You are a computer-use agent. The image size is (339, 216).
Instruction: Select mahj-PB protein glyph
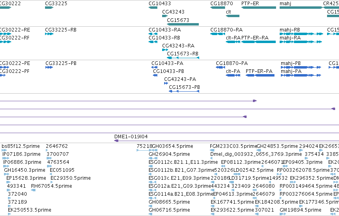pos(301,67)
